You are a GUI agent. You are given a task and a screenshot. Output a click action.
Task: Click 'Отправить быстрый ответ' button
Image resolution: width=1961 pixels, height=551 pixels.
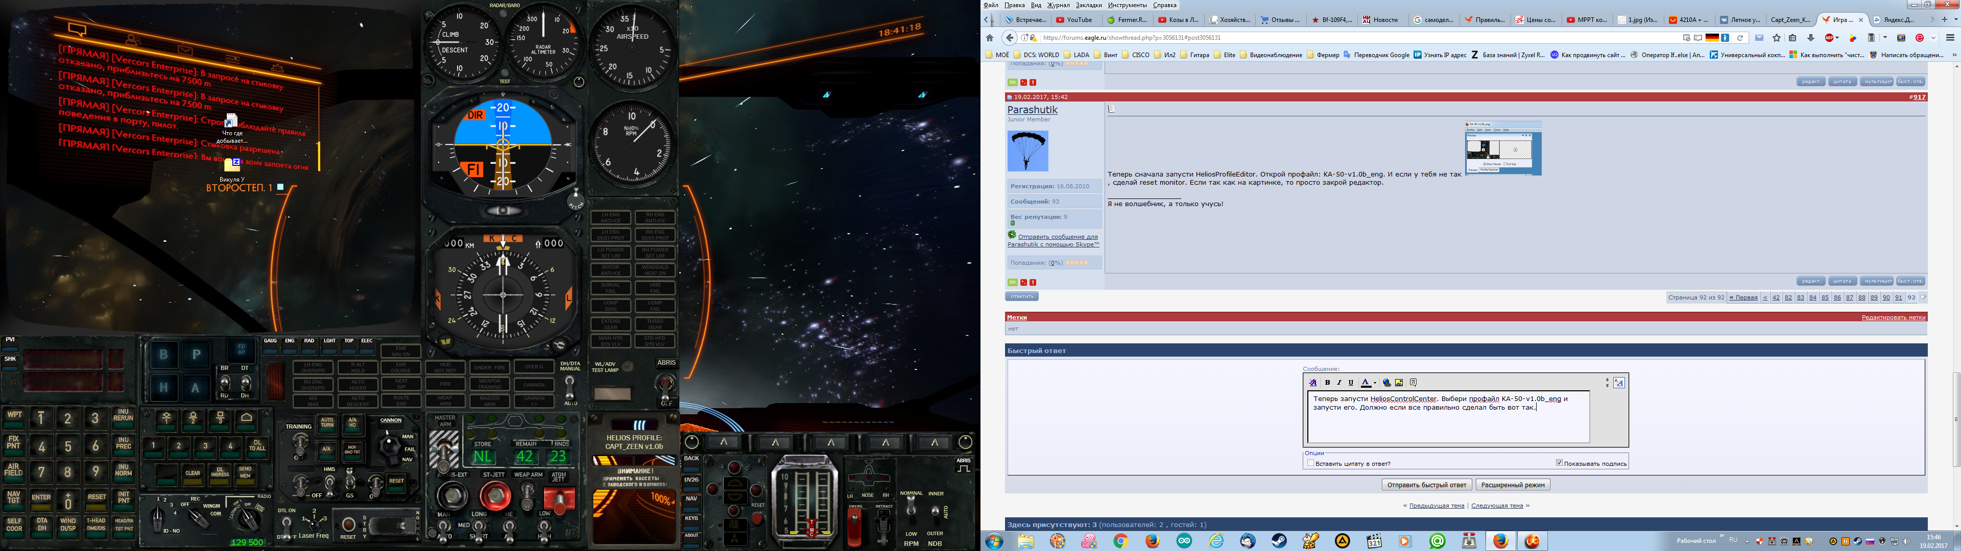pyautogui.click(x=1427, y=485)
